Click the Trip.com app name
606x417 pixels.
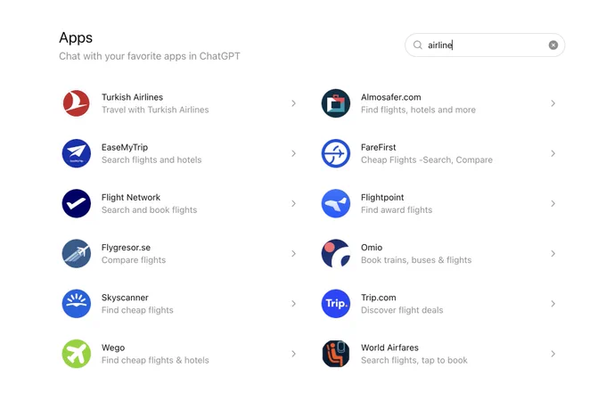point(379,298)
